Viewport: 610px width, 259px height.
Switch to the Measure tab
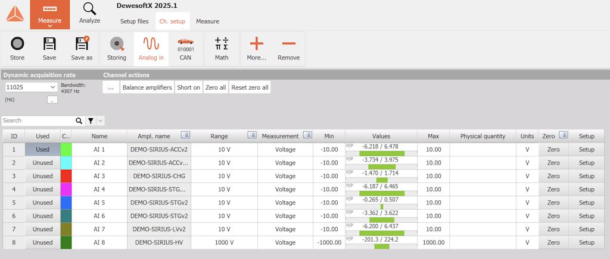click(x=207, y=21)
